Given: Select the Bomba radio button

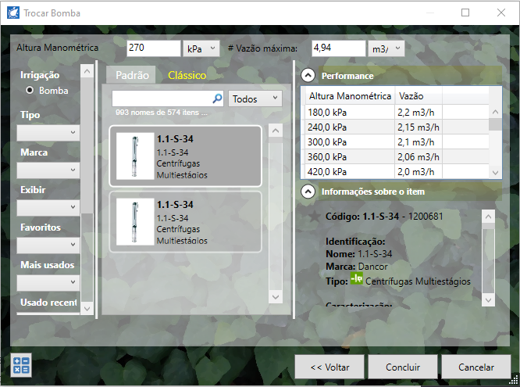Looking at the screenshot, I should click(x=30, y=91).
